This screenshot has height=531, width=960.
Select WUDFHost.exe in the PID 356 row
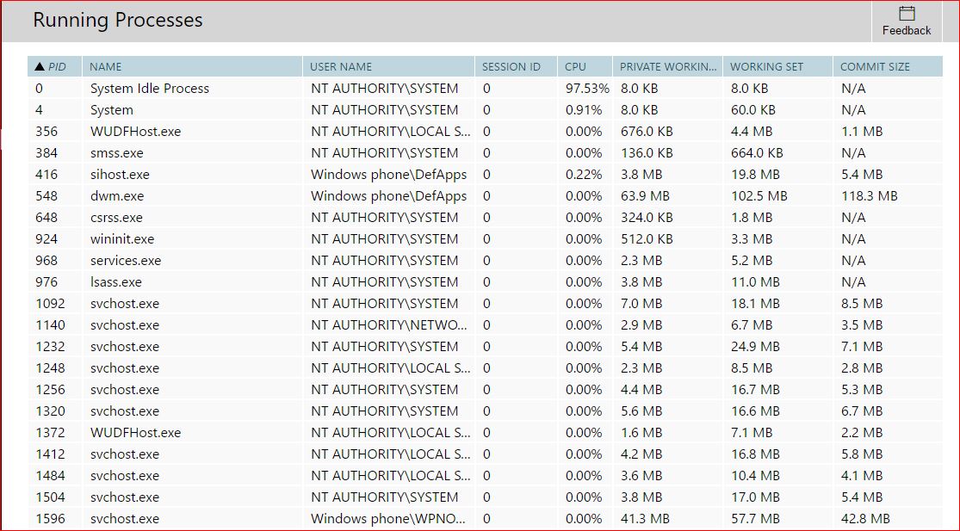pos(135,132)
